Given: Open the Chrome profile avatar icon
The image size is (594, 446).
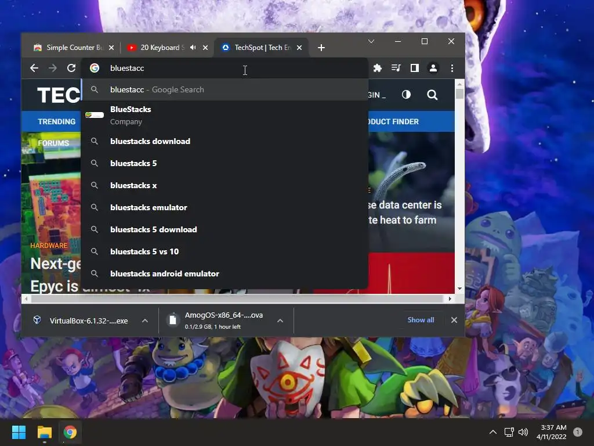Looking at the screenshot, I should point(433,68).
